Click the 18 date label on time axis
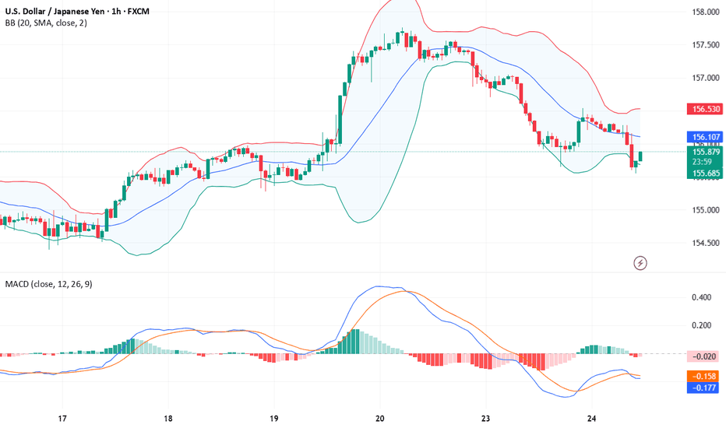The image size is (726, 428). (168, 418)
